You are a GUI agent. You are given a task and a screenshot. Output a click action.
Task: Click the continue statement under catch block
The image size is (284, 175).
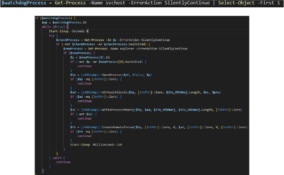(x=63, y=162)
